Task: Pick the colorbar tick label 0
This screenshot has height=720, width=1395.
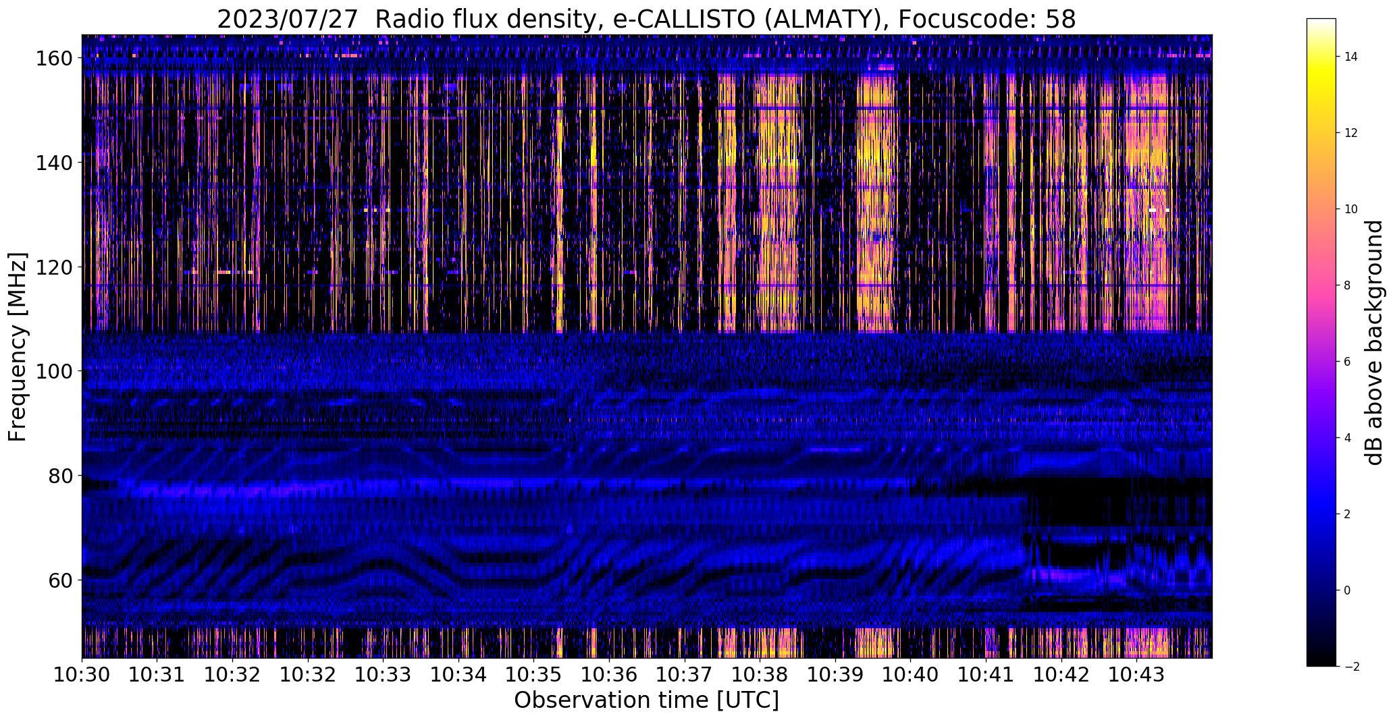Action: (1348, 590)
